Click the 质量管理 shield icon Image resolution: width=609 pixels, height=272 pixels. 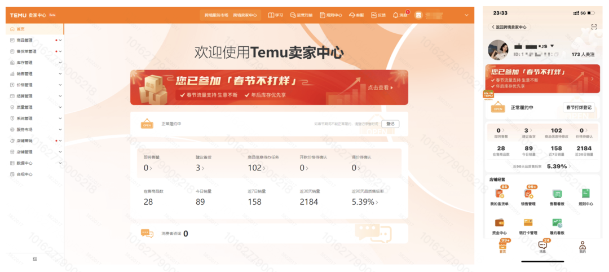12,107
